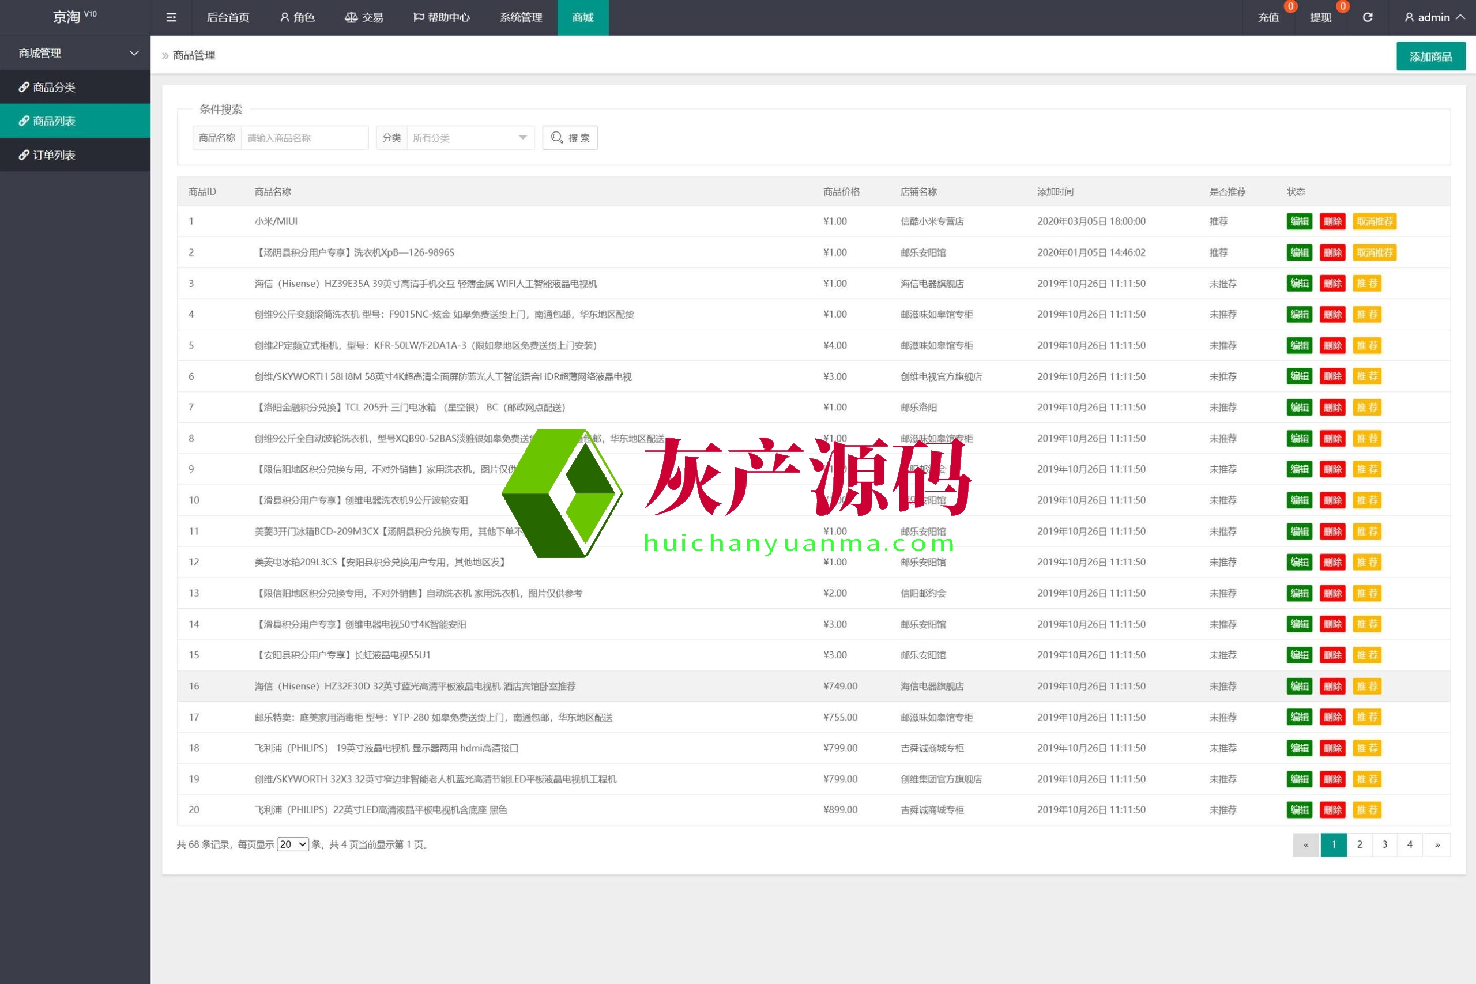The width and height of the screenshot is (1476, 984).
Task: Click the hamburger menu collapse icon
Action: click(x=171, y=17)
